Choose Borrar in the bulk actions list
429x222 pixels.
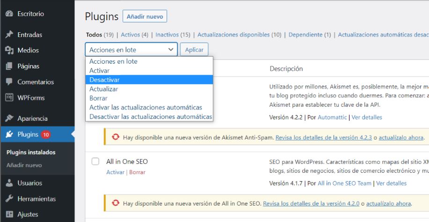coord(98,98)
